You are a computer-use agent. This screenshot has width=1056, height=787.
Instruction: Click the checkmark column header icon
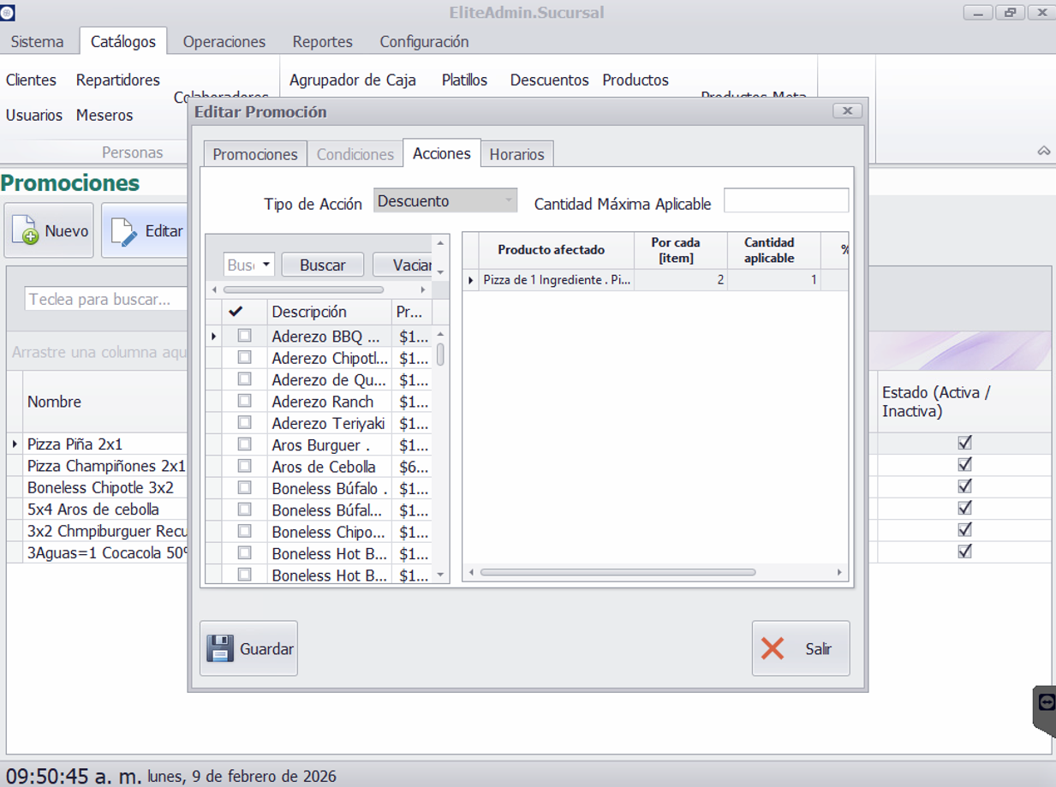click(237, 312)
